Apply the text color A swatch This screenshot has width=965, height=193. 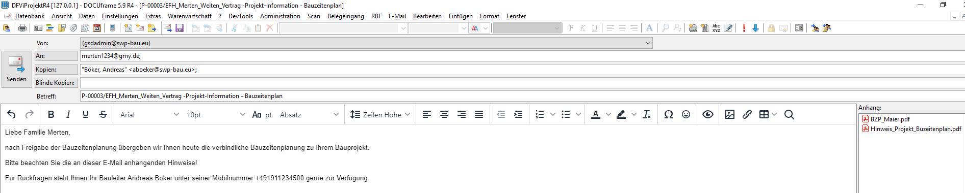(595, 115)
